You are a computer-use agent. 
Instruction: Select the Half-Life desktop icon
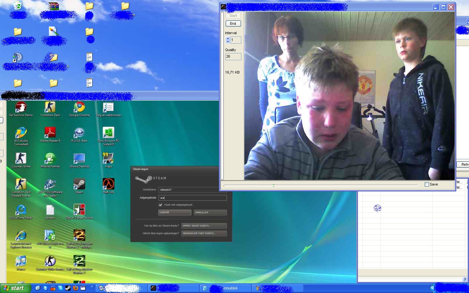click(108, 185)
